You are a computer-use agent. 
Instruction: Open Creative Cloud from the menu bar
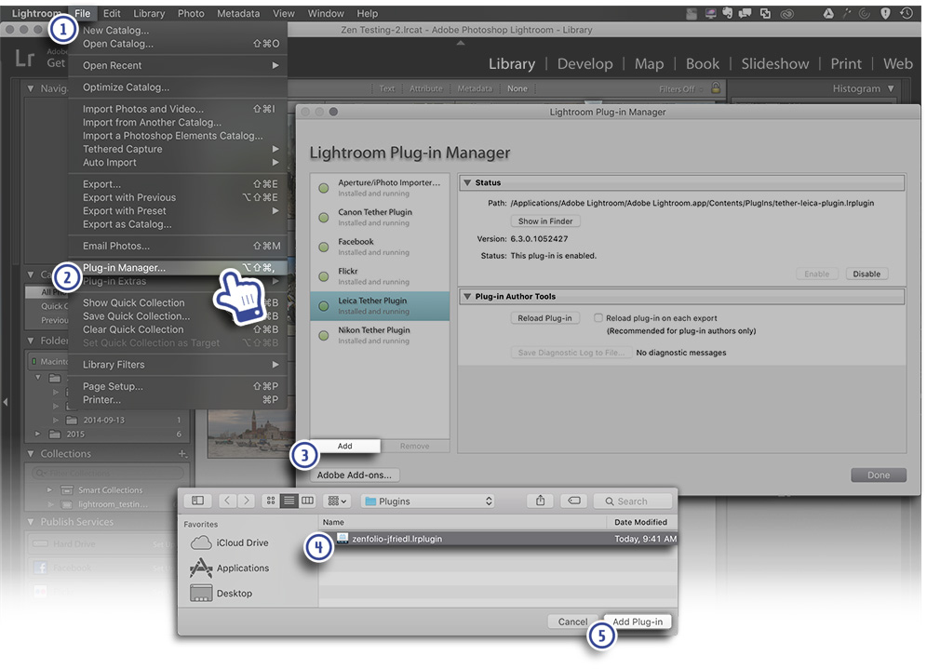pyautogui.click(x=788, y=13)
